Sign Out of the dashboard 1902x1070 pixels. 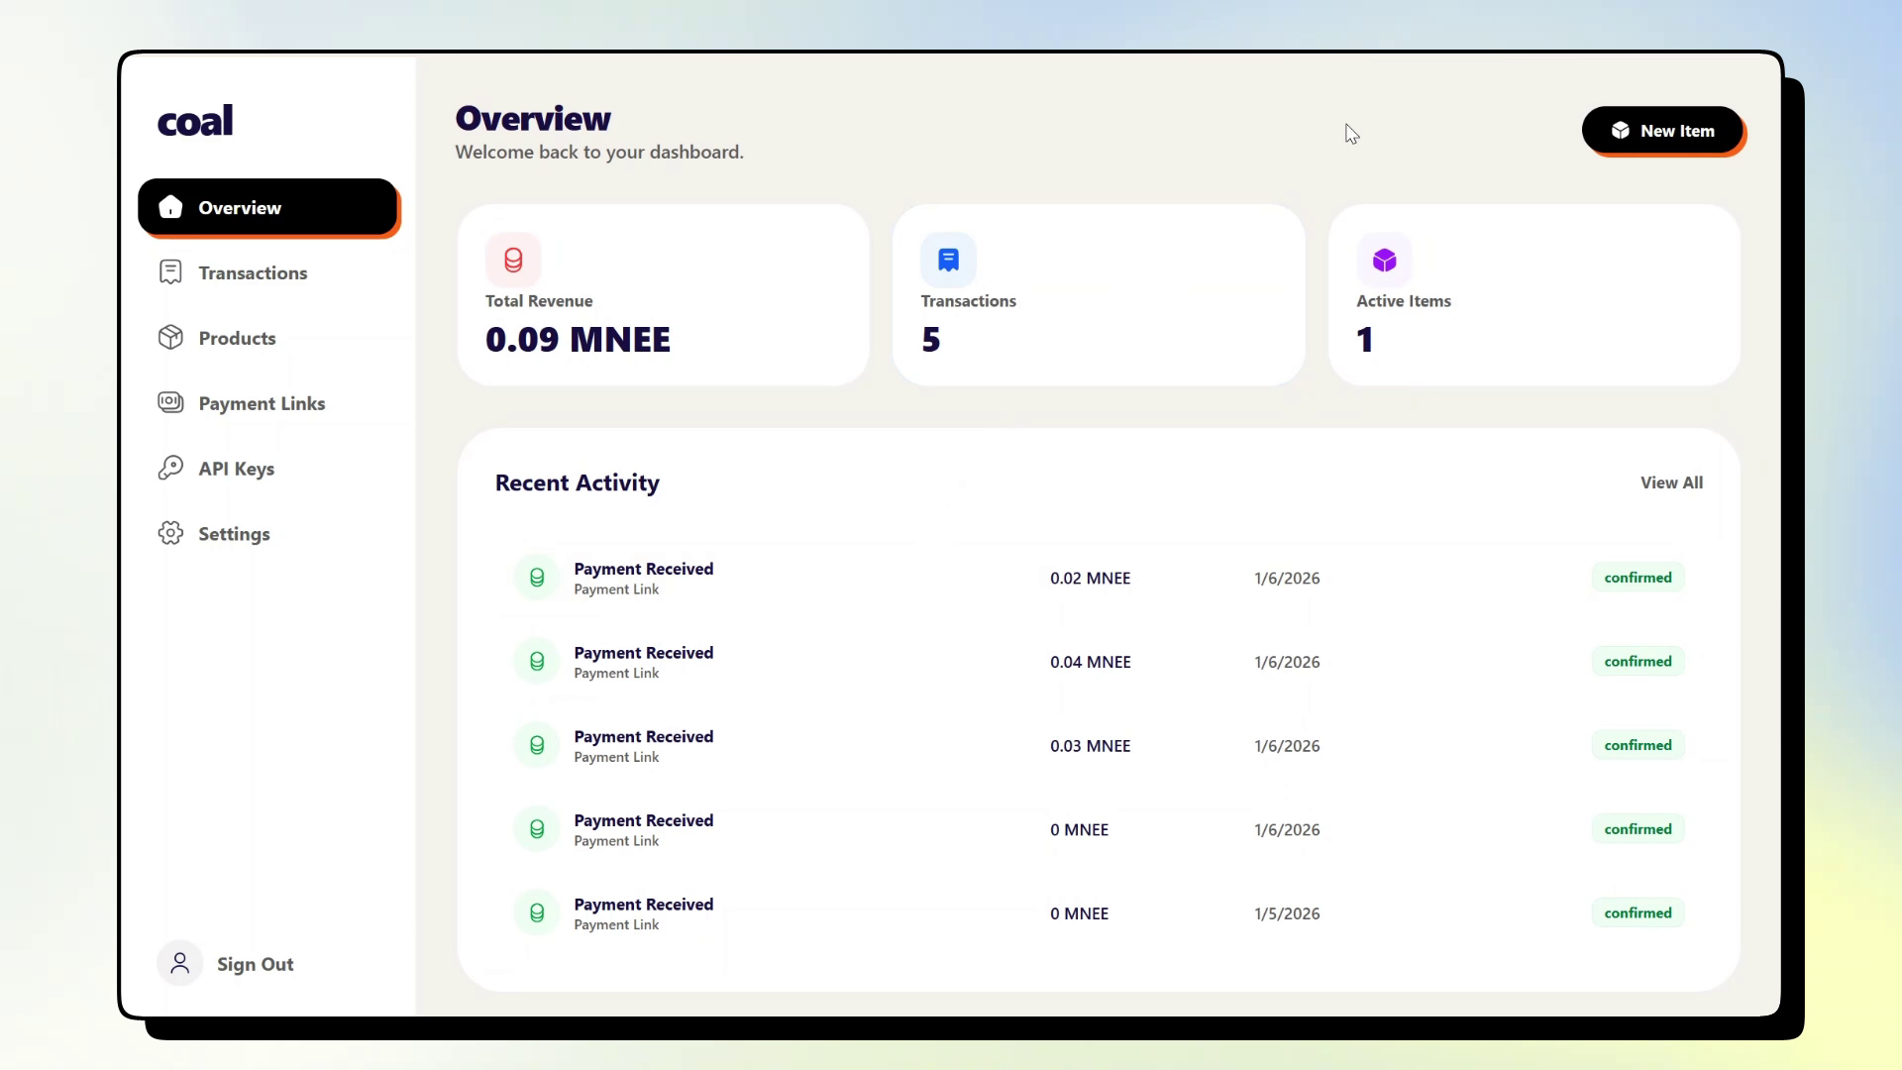(x=255, y=964)
